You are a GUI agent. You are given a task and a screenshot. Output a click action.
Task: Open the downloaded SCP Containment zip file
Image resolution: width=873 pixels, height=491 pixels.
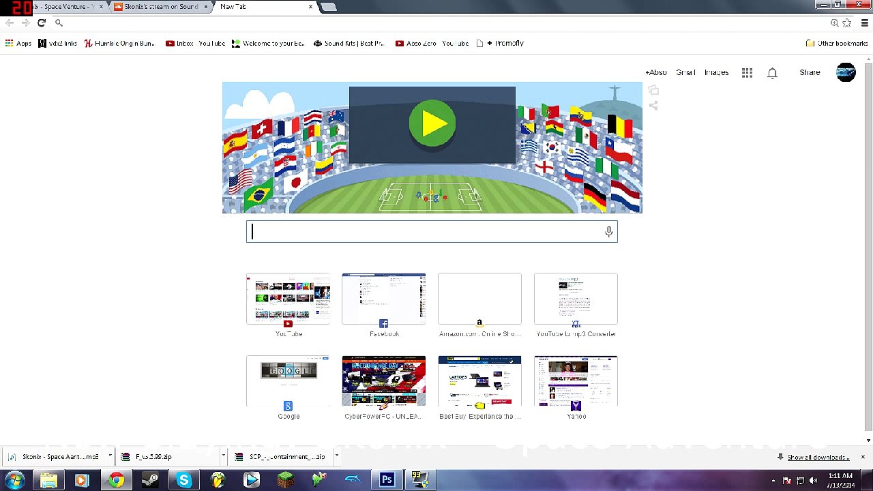pos(280,457)
